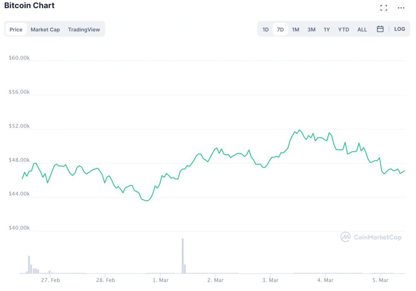Open the three-dot more options menu
Viewport: 416px width, 291px height.
click(401, 8)
